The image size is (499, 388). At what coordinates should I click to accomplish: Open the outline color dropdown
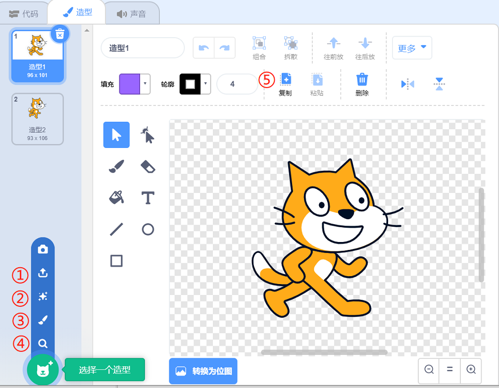pos(205,84)
